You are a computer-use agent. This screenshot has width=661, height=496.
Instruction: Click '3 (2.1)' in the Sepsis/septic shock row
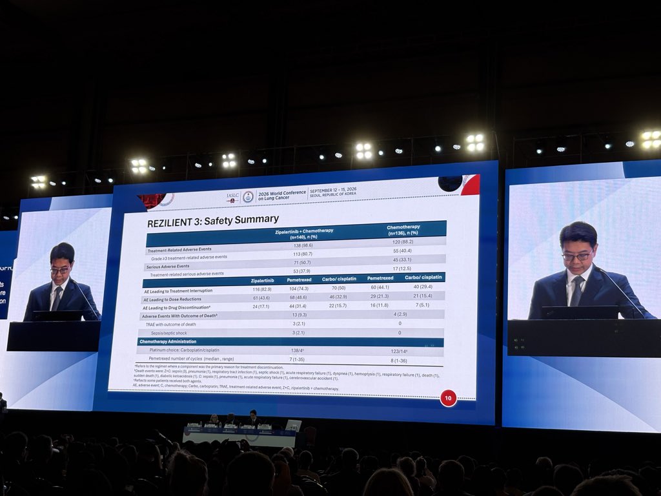point(298,333)
